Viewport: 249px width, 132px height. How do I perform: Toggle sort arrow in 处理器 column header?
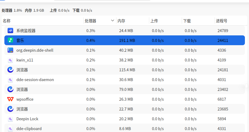pos(113,21)
